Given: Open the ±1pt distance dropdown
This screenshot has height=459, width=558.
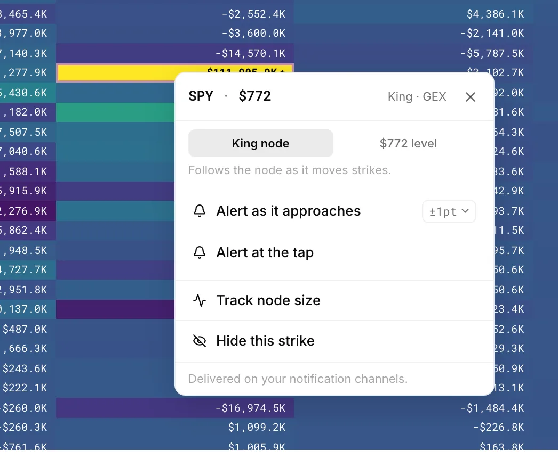Looking at the screenshot, I should pyautogui.click(x=449, y=211).
